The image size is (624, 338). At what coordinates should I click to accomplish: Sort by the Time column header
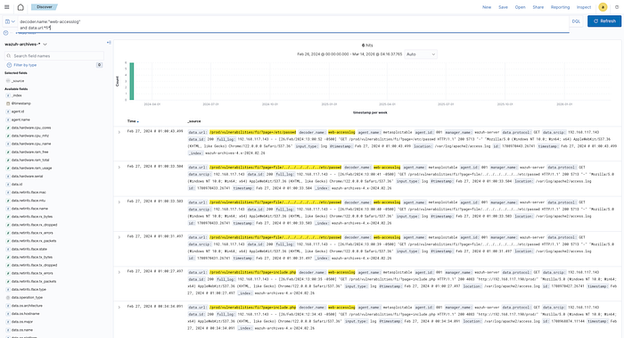pyautogui.click(x=133, y=121)
